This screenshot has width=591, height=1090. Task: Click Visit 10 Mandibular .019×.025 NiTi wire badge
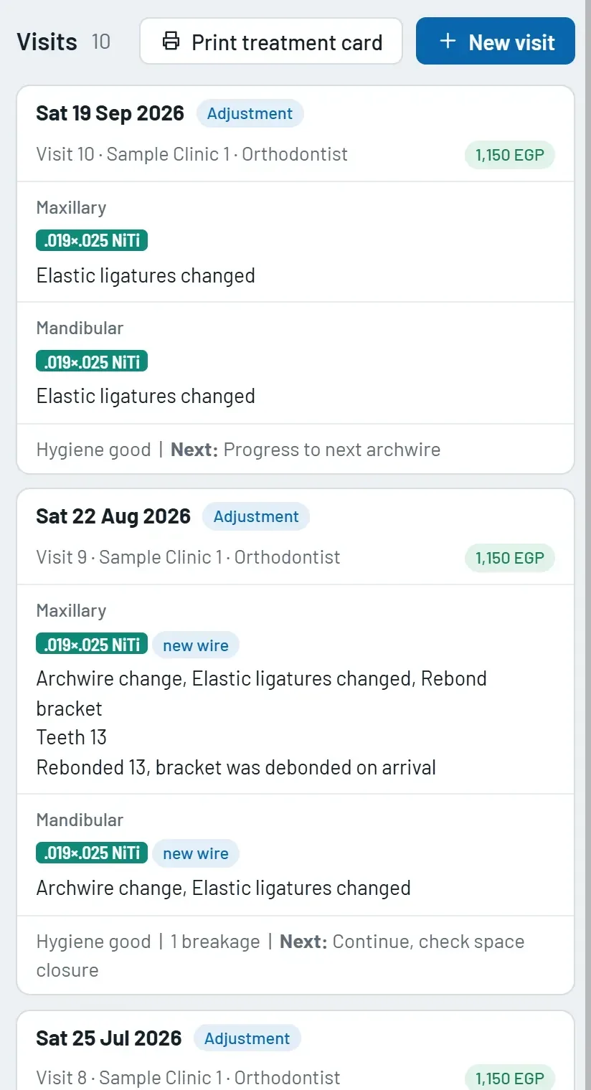point(92,361)
